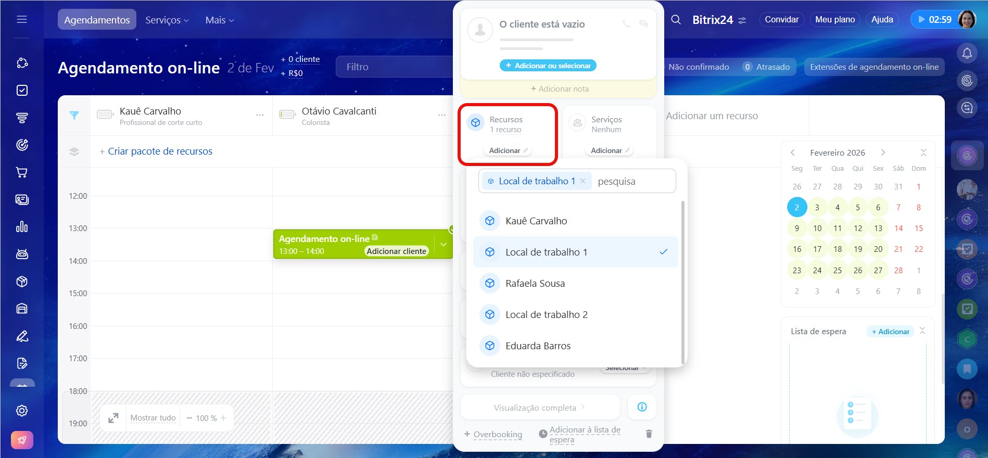This screenshot has width=988, height=458.
Task: Expand the Serviços dropdown menu
Action: pyautogui.click(x=167, y=20)
